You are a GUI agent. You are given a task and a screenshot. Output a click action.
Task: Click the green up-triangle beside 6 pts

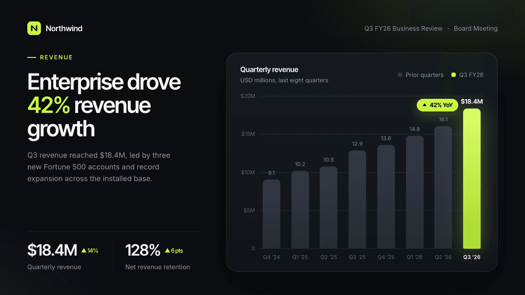(167, 251)
